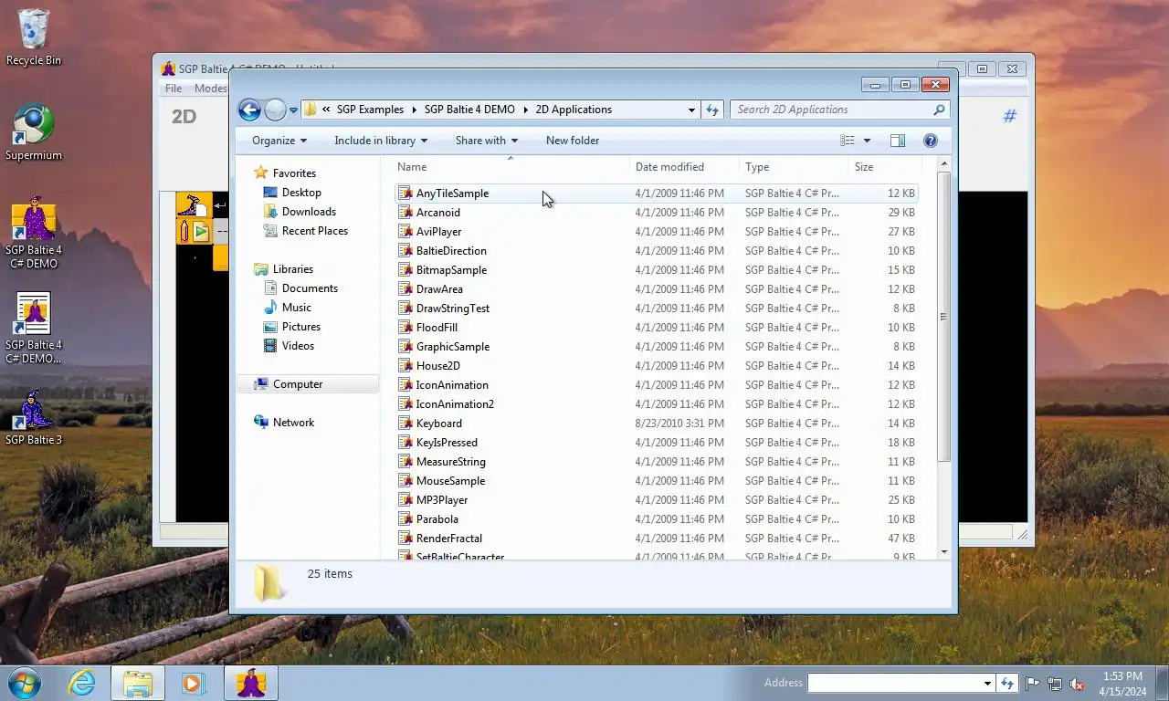This screenshot has width=1169, height=701.
Task: Select Desktop in the navigation pane
Action: [x=301, y=193]
